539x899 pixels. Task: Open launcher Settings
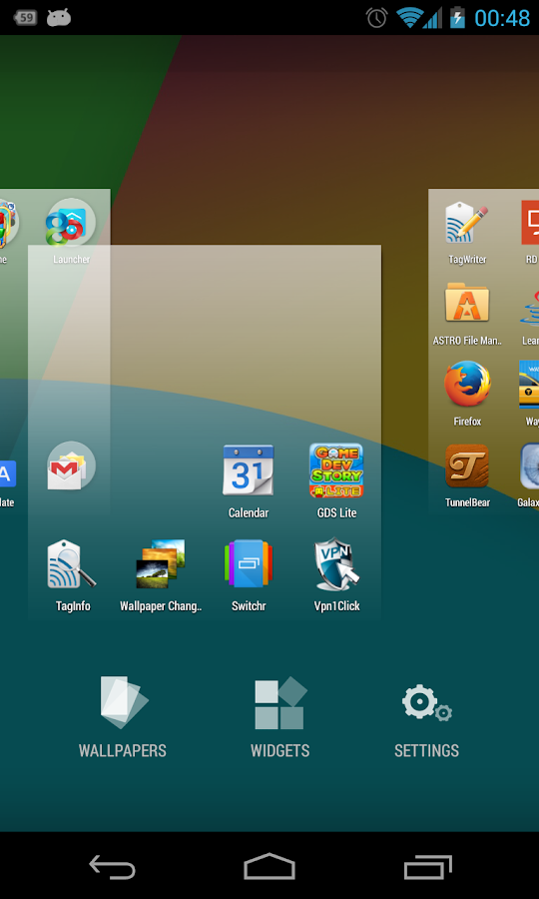point(427,718)
